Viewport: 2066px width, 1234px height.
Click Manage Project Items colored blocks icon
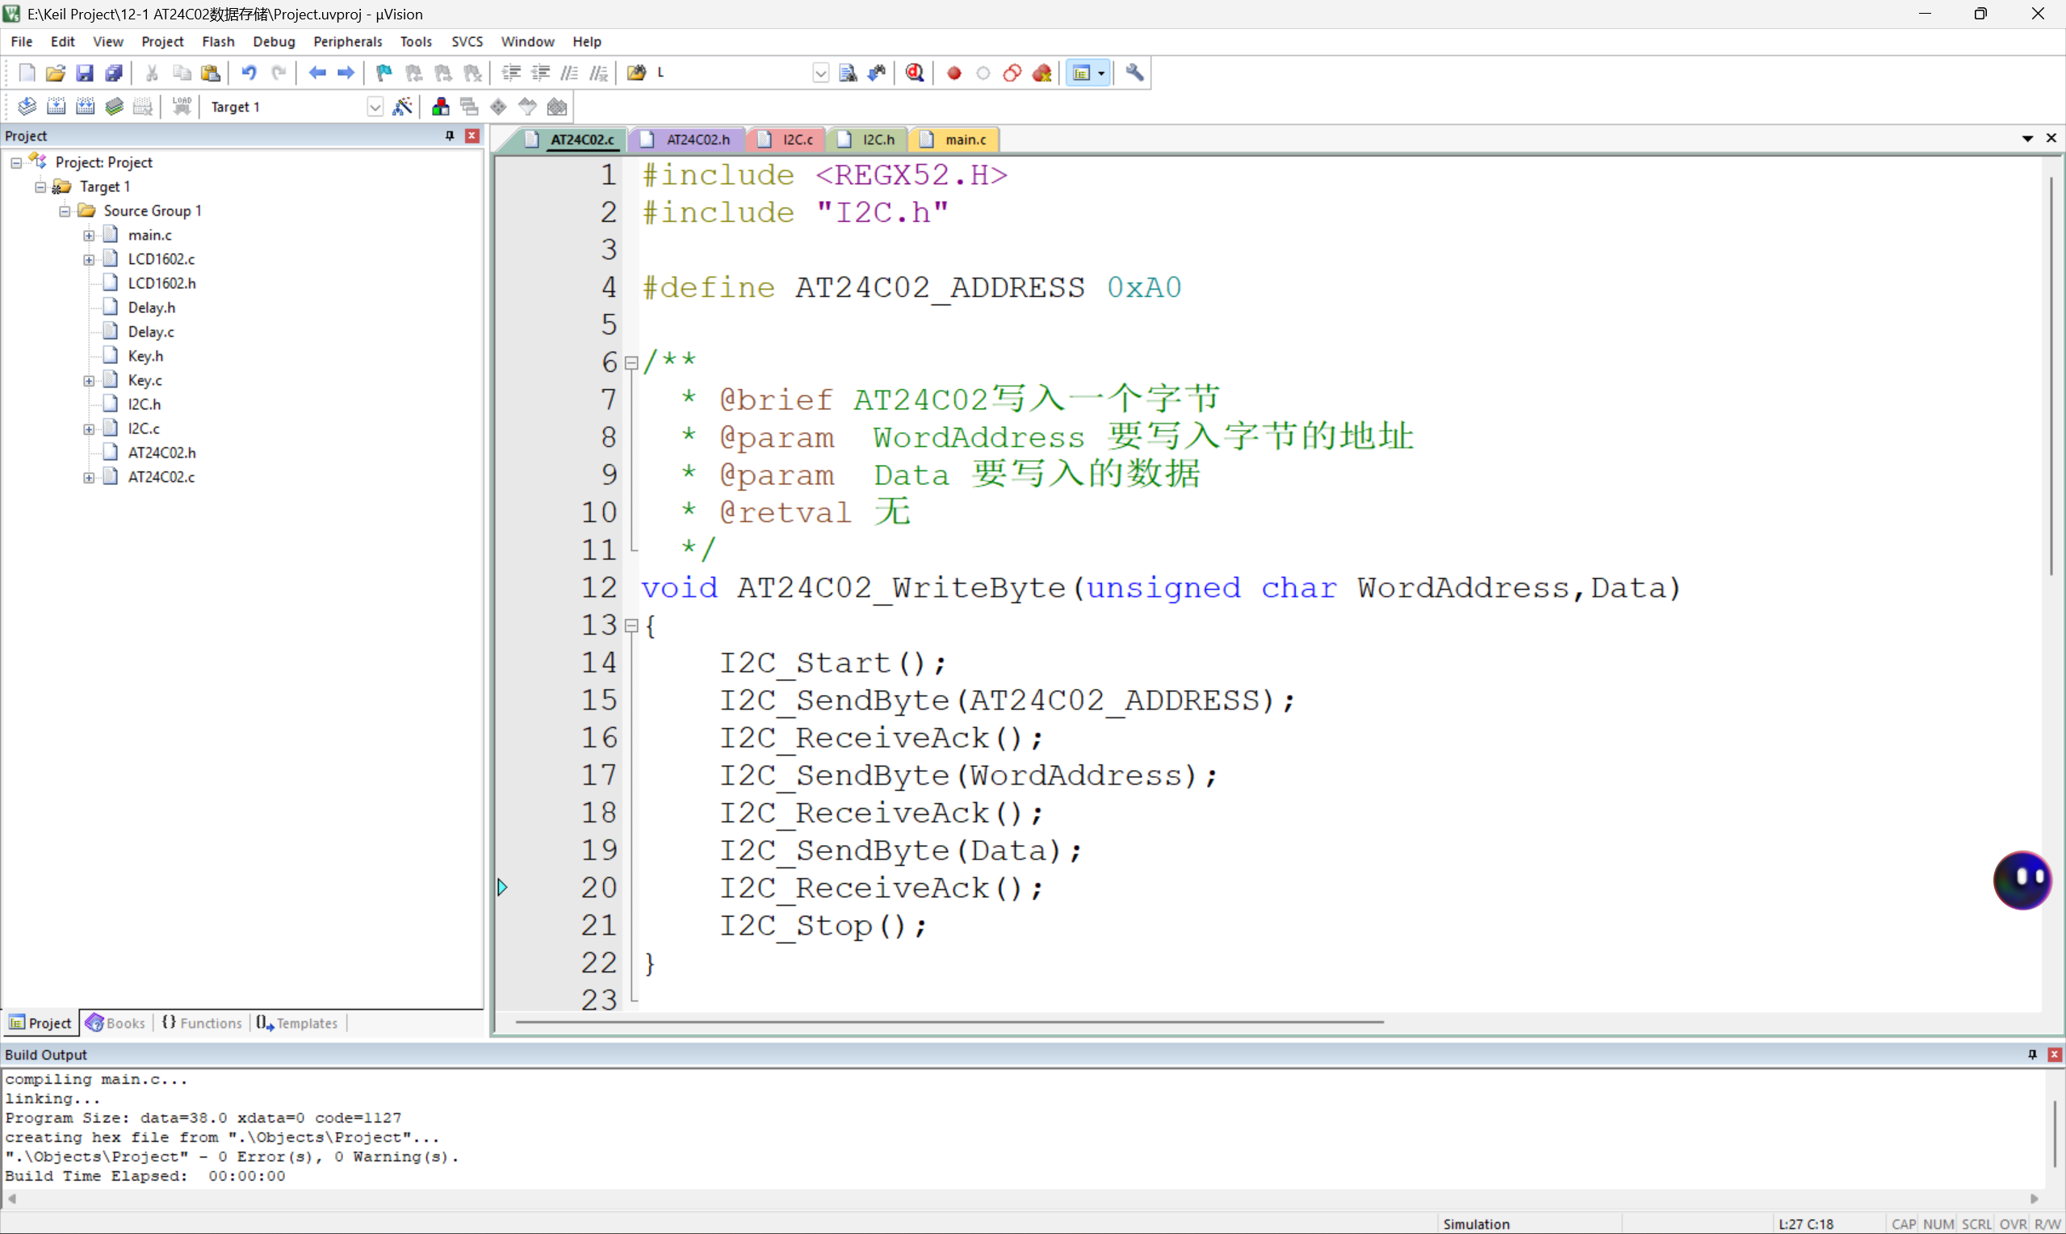[x=440, y=107]
